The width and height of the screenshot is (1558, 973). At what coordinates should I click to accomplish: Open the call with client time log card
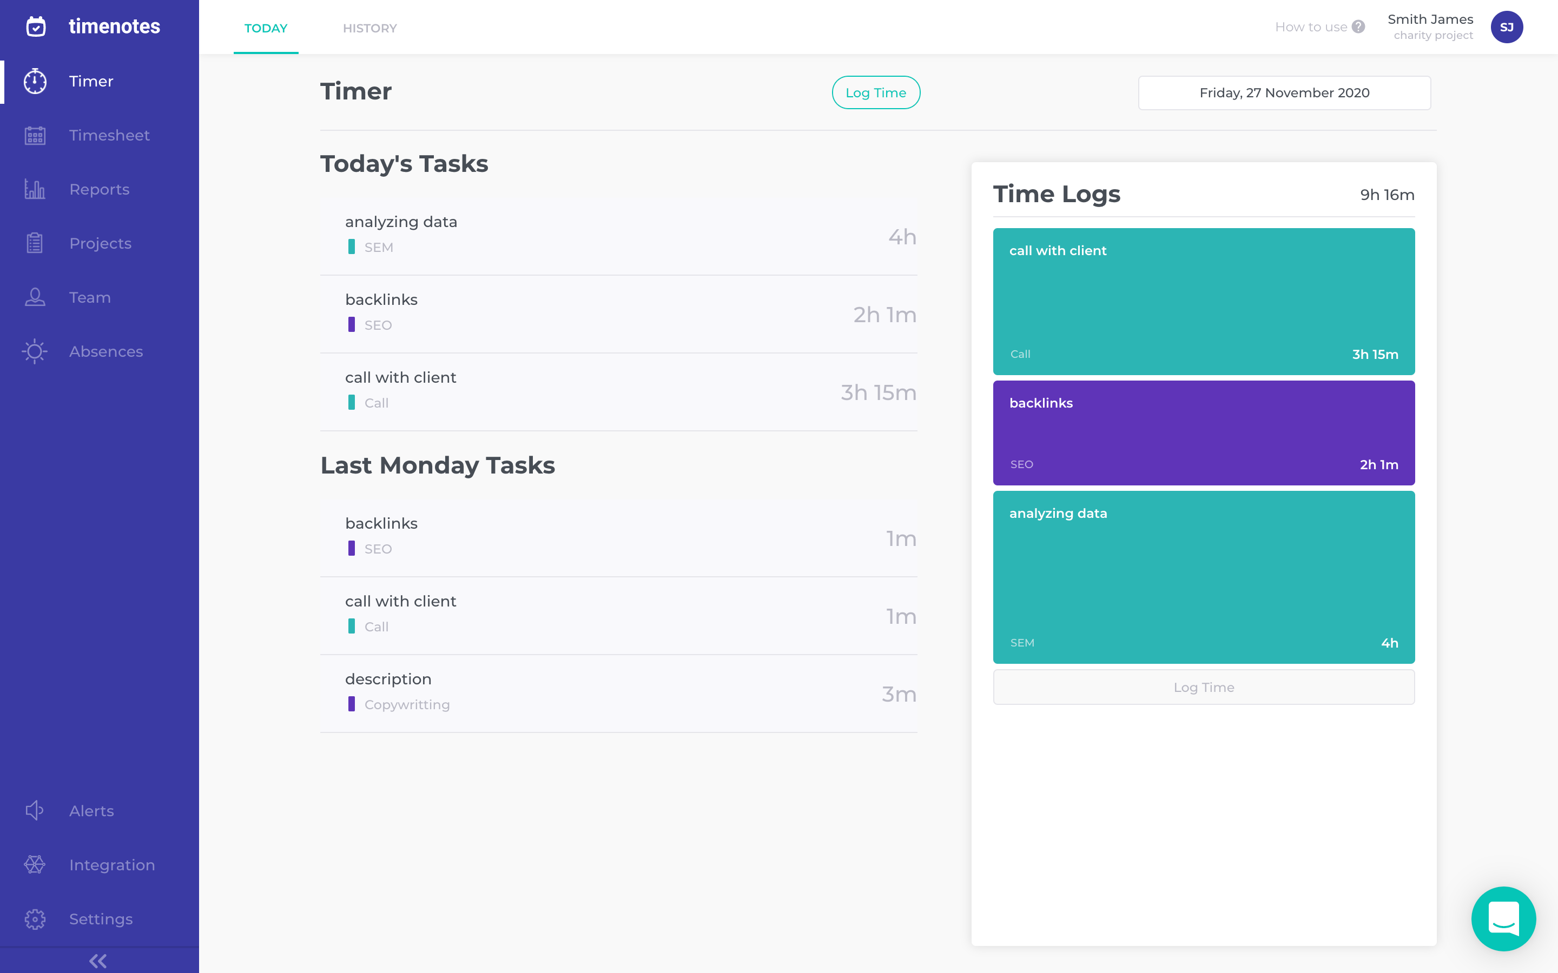tap(1203, 301)
